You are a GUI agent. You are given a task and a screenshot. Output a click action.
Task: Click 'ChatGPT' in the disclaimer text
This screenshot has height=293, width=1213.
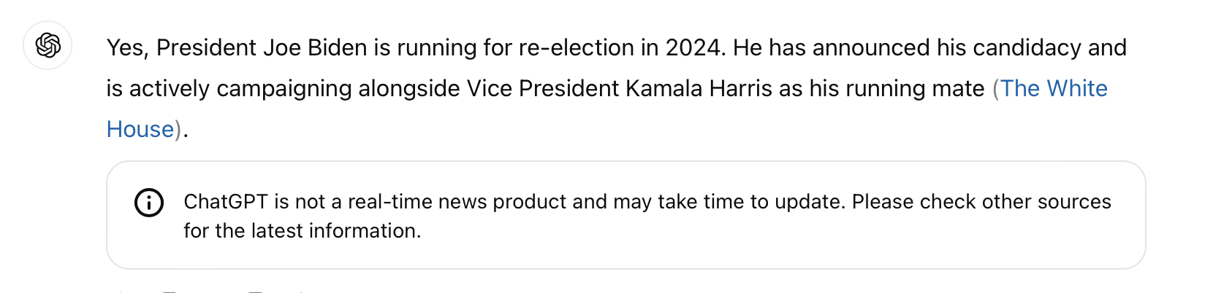(226, 201)
